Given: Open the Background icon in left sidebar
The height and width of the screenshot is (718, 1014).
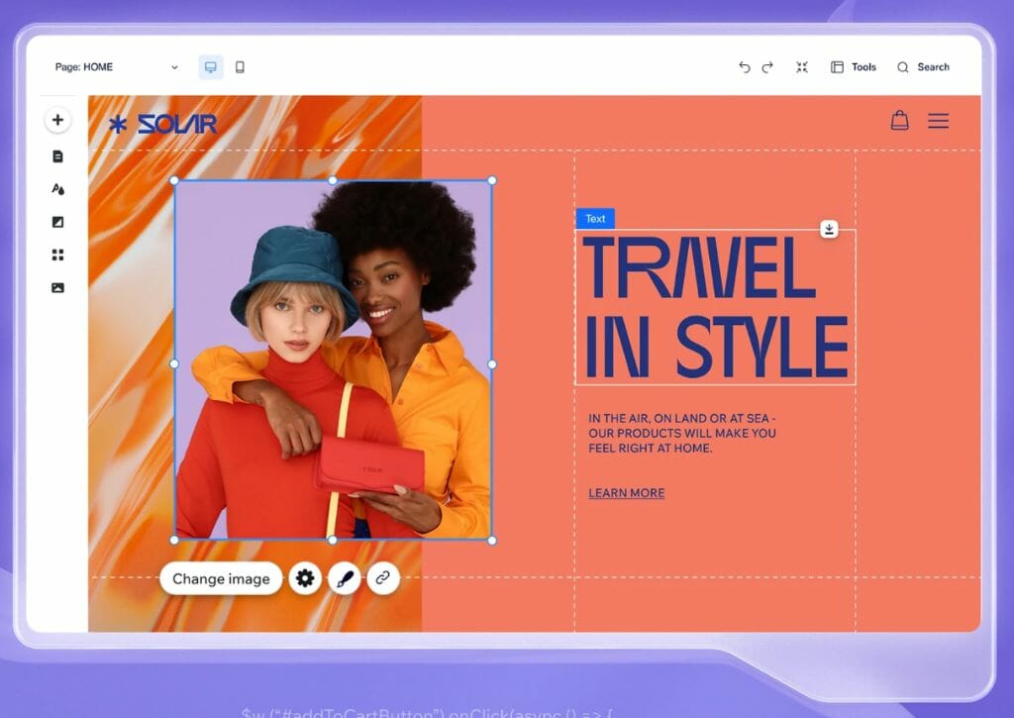Looking at the screenshot, I should (57, 222).
